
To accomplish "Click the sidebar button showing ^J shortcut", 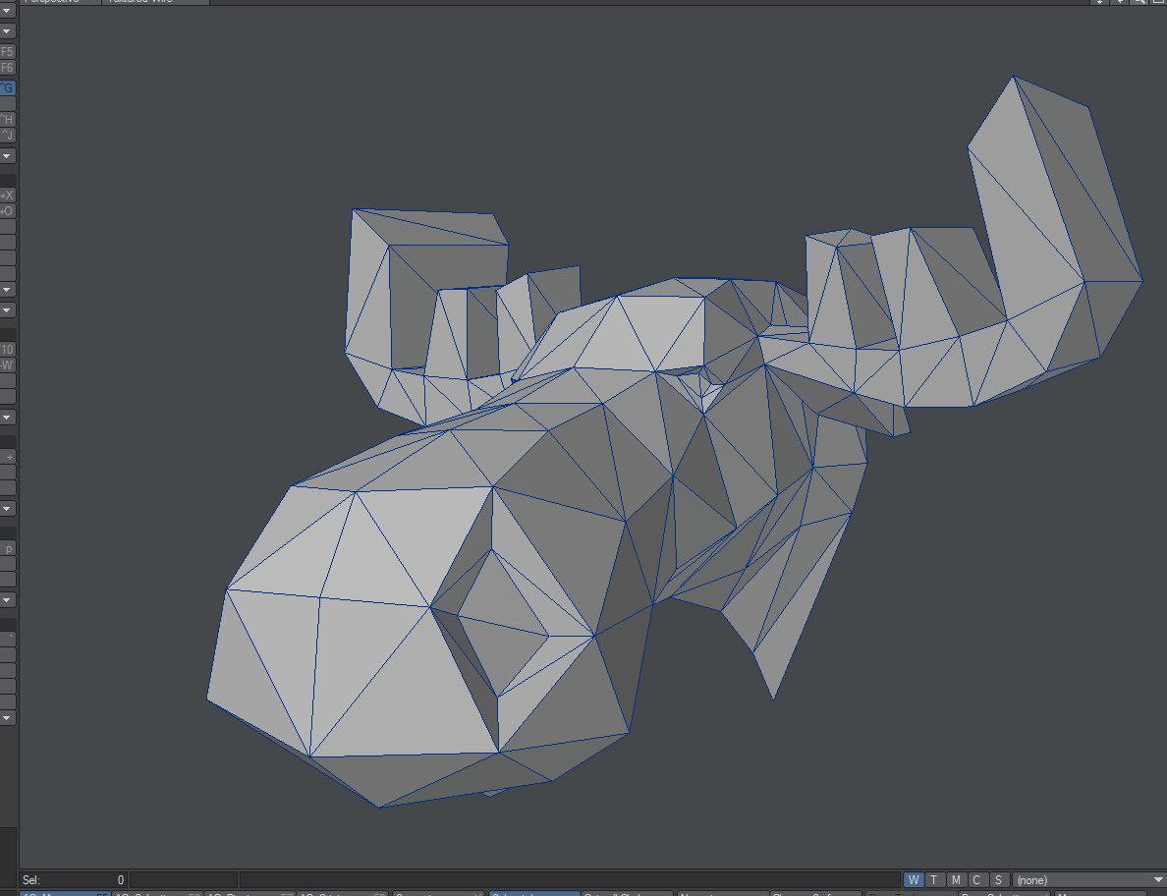I will [x=7, y=135].
